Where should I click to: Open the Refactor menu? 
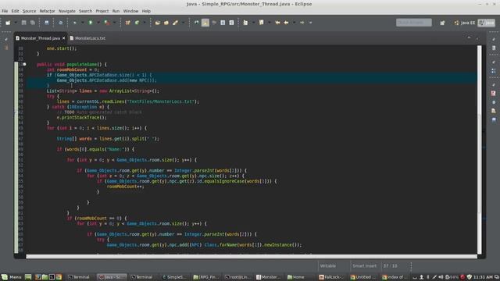(x=47, y=11)
